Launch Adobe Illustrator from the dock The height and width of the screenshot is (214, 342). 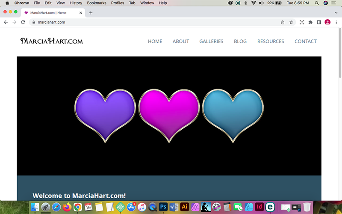[185, 207]
